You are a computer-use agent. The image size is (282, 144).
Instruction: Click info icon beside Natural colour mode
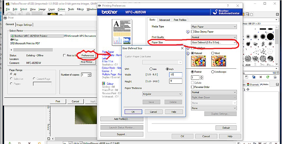188,53
